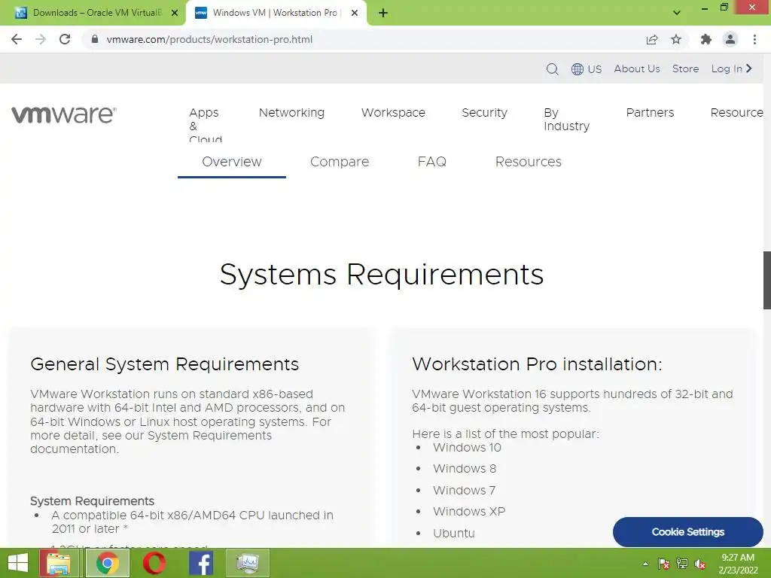Switch to the Compare sub-tab

[x=340, y=162]
